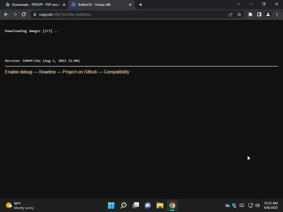Minimize the Chrome window
The width and height of the screenshot is (283, 212).
251,4
